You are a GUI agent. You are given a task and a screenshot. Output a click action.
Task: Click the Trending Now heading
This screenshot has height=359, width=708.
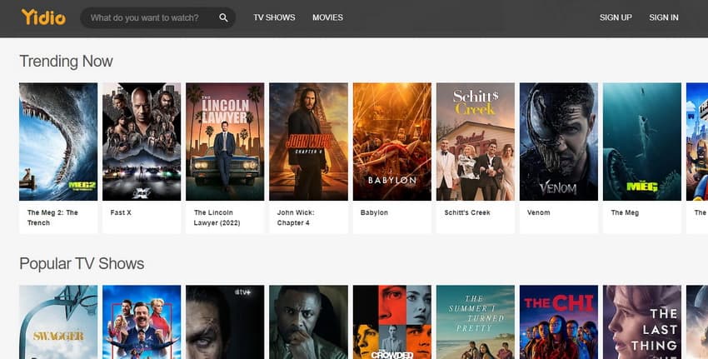pos(66,61)
